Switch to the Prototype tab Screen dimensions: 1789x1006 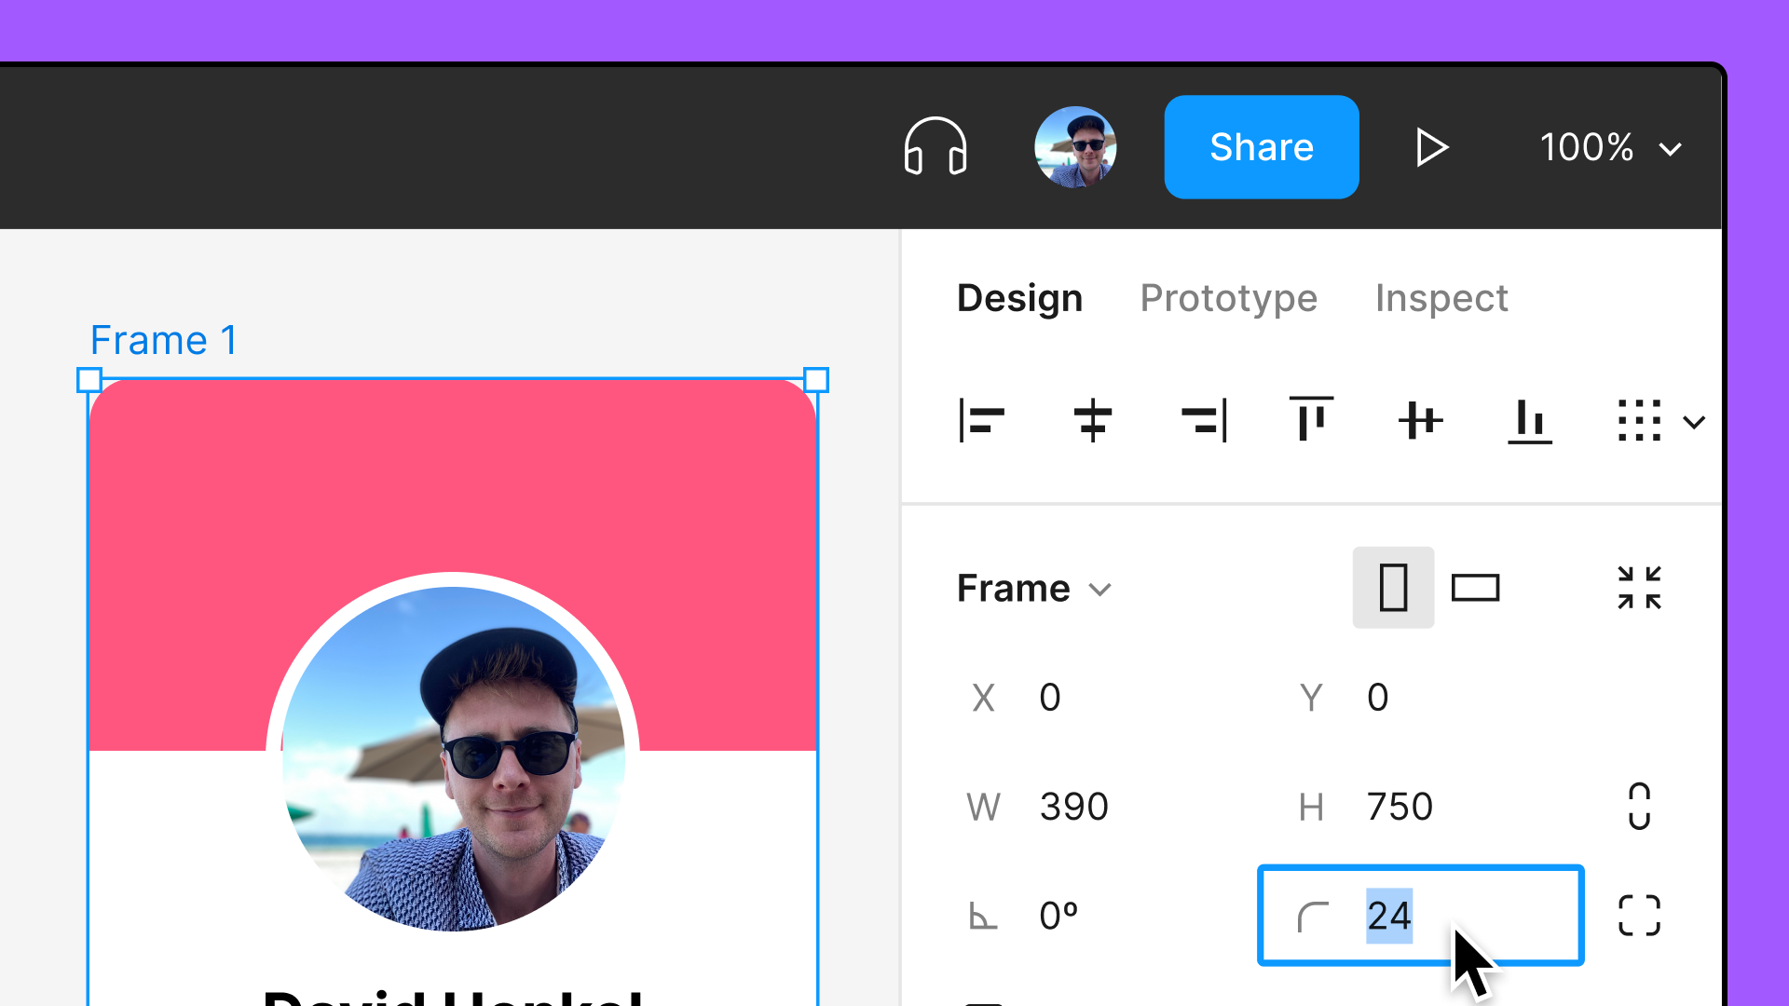pyautogui.click(x=1228, y=298)
